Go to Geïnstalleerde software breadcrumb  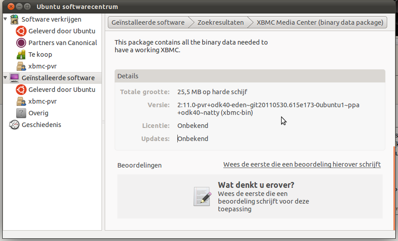tap(148, 23)
